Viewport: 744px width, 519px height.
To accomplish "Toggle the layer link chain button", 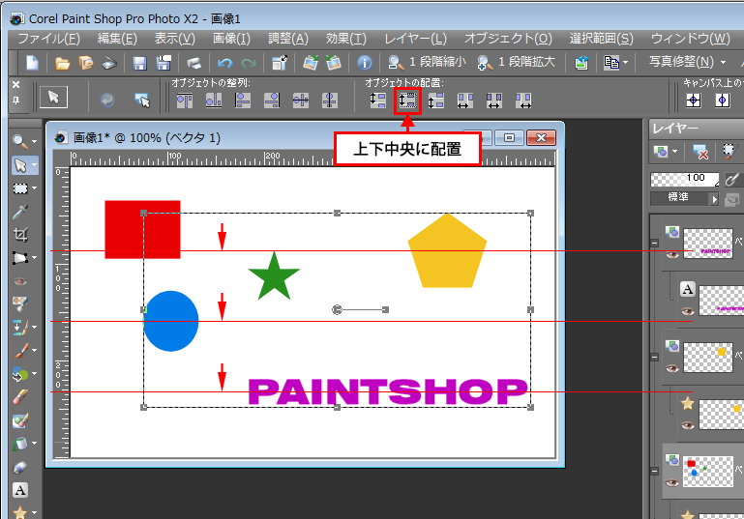I will click(731, 199).
